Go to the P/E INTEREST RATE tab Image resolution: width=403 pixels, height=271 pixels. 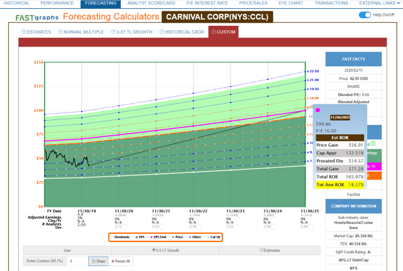point(207,3)
